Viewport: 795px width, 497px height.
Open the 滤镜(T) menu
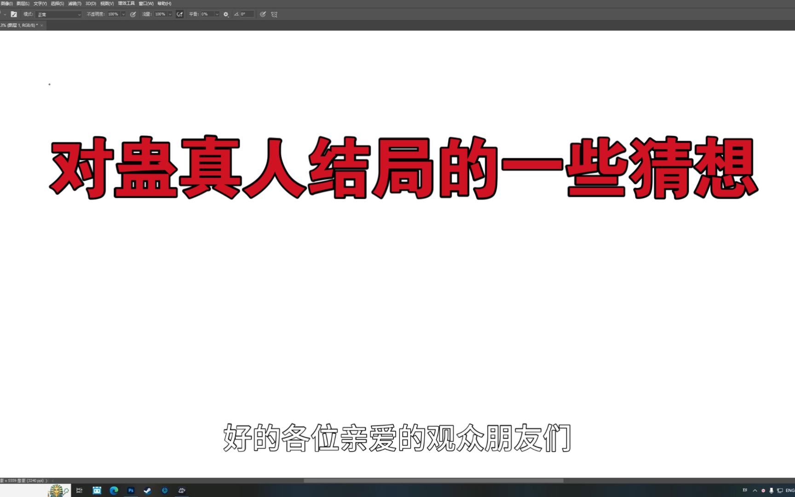coord(75,3)
